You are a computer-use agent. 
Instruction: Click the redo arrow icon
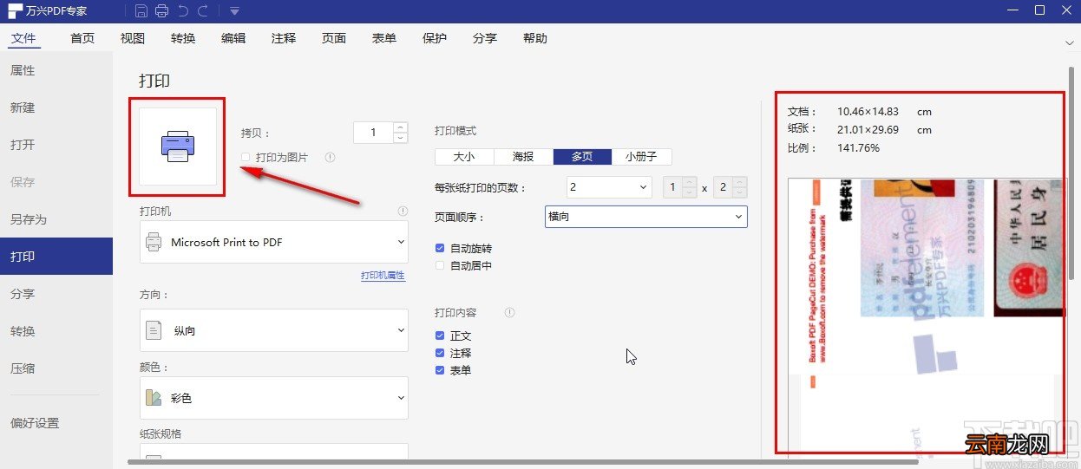click(x=202, y=10)
